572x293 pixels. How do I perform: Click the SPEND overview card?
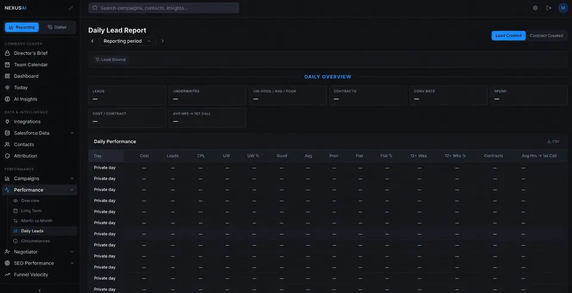529,95
